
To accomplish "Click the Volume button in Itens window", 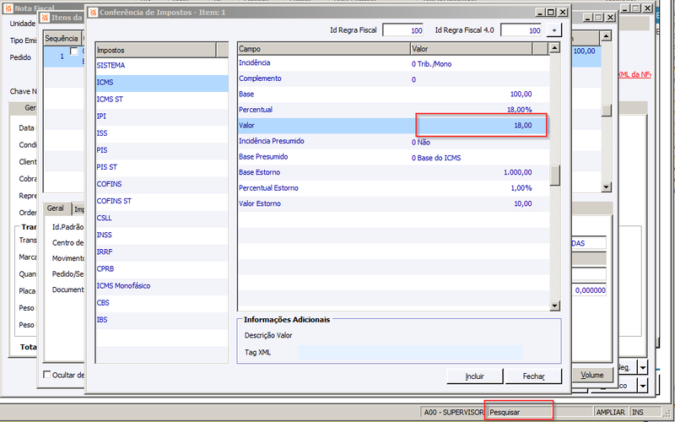I will [x=592, y=375].
